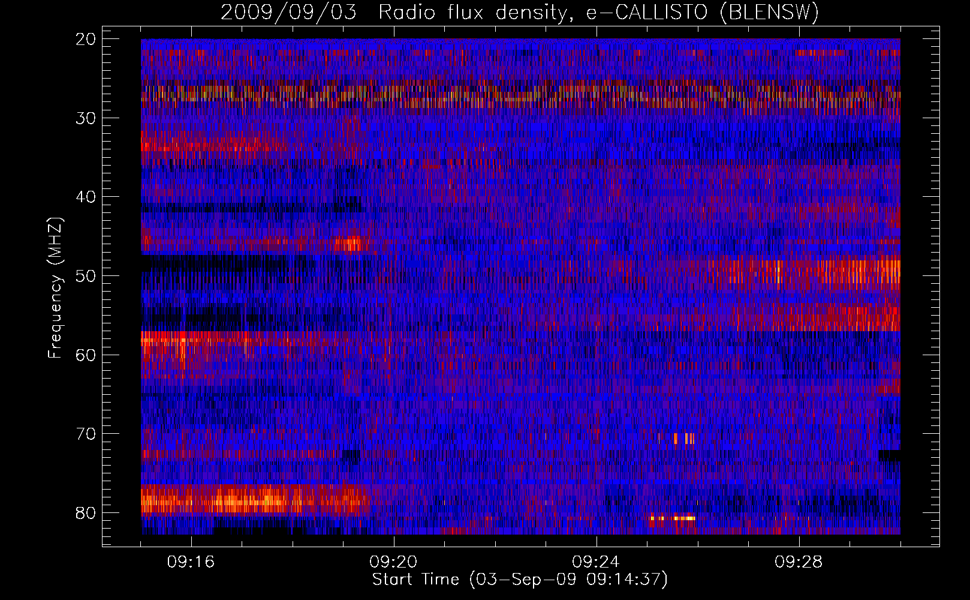Click the 09:24 time tick label

click(x=596, y=562)
